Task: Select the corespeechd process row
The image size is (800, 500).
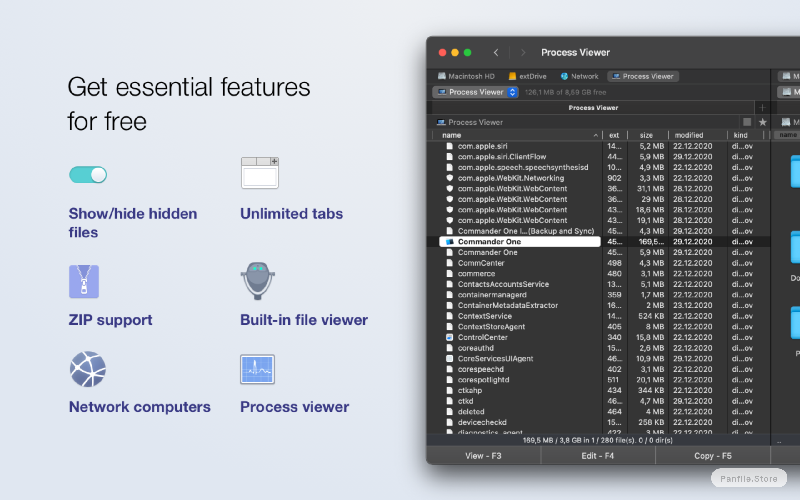Action: point(598,369)
